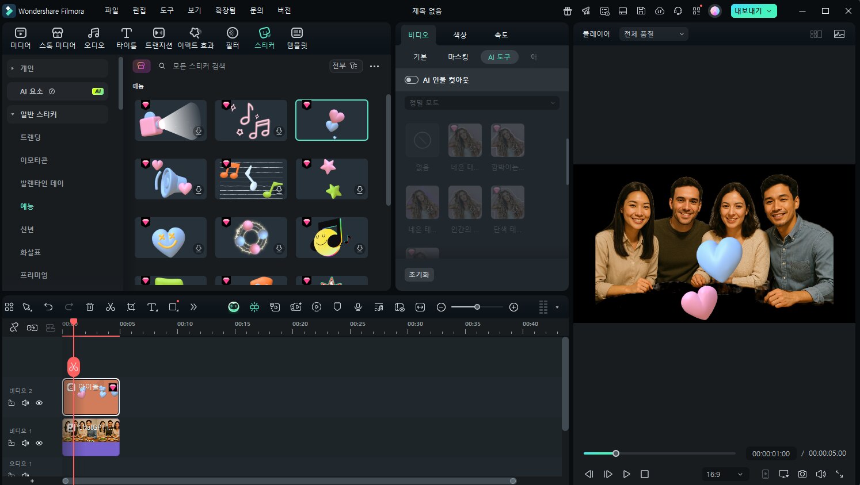Screen dimensions: 860x485
Task: Click the cloud upload icon in title bar
Action: click(x=660, y=11)
